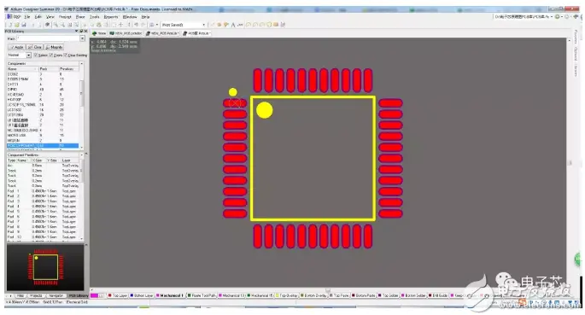The width and height of the screenshot is (585, 315).
Task: Toggle the Clear Existing checkbox
Action: [66, 55]
